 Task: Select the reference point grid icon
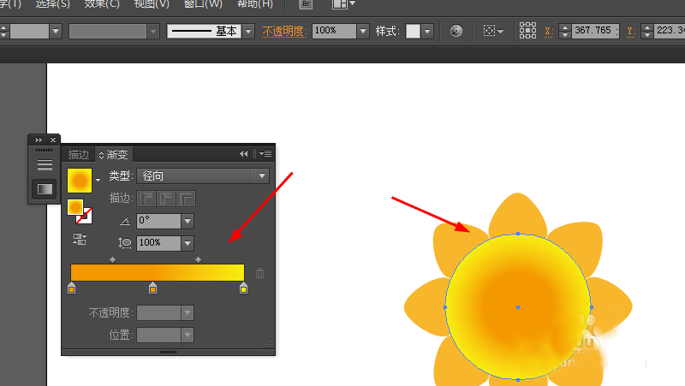[x=527, y=31]
